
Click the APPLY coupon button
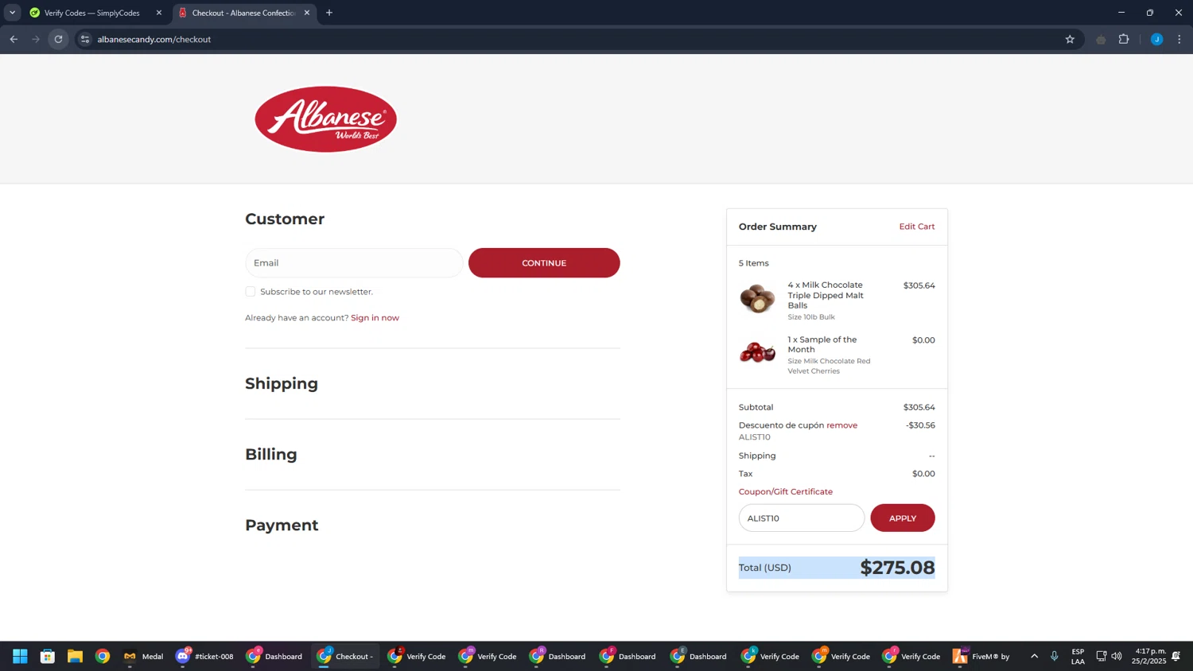coord(903,518)
